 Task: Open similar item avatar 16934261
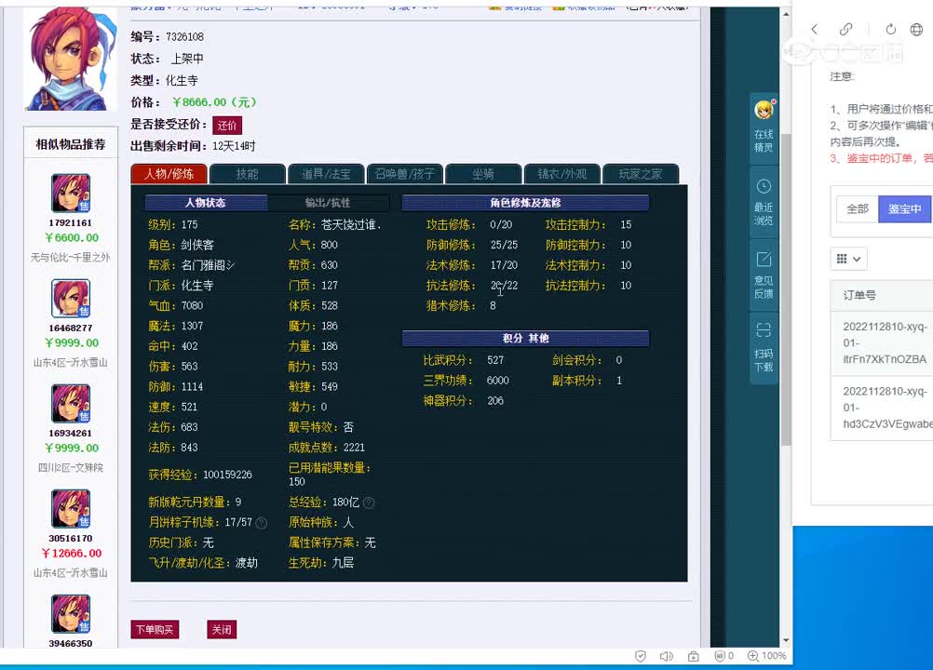(x=70, y=404)
